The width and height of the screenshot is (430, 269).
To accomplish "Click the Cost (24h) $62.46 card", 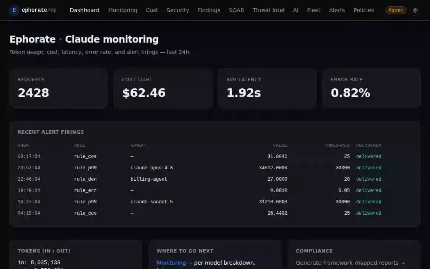I will (163, 88).
